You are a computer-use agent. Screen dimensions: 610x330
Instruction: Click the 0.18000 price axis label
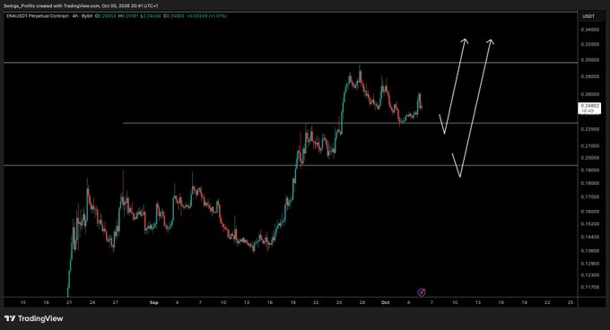click(589, 183)
